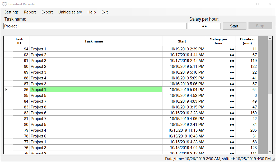Screen dimensions: 276x162
Task: Select Project 1 in task row 77
Action: tap(96, 142)
